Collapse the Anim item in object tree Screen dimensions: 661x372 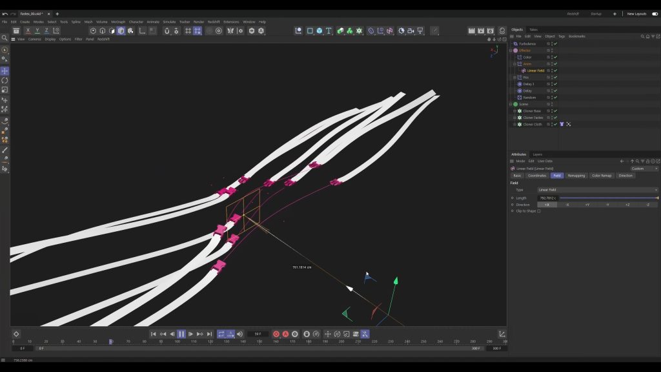pyautogui.click(x=514, y=64)
